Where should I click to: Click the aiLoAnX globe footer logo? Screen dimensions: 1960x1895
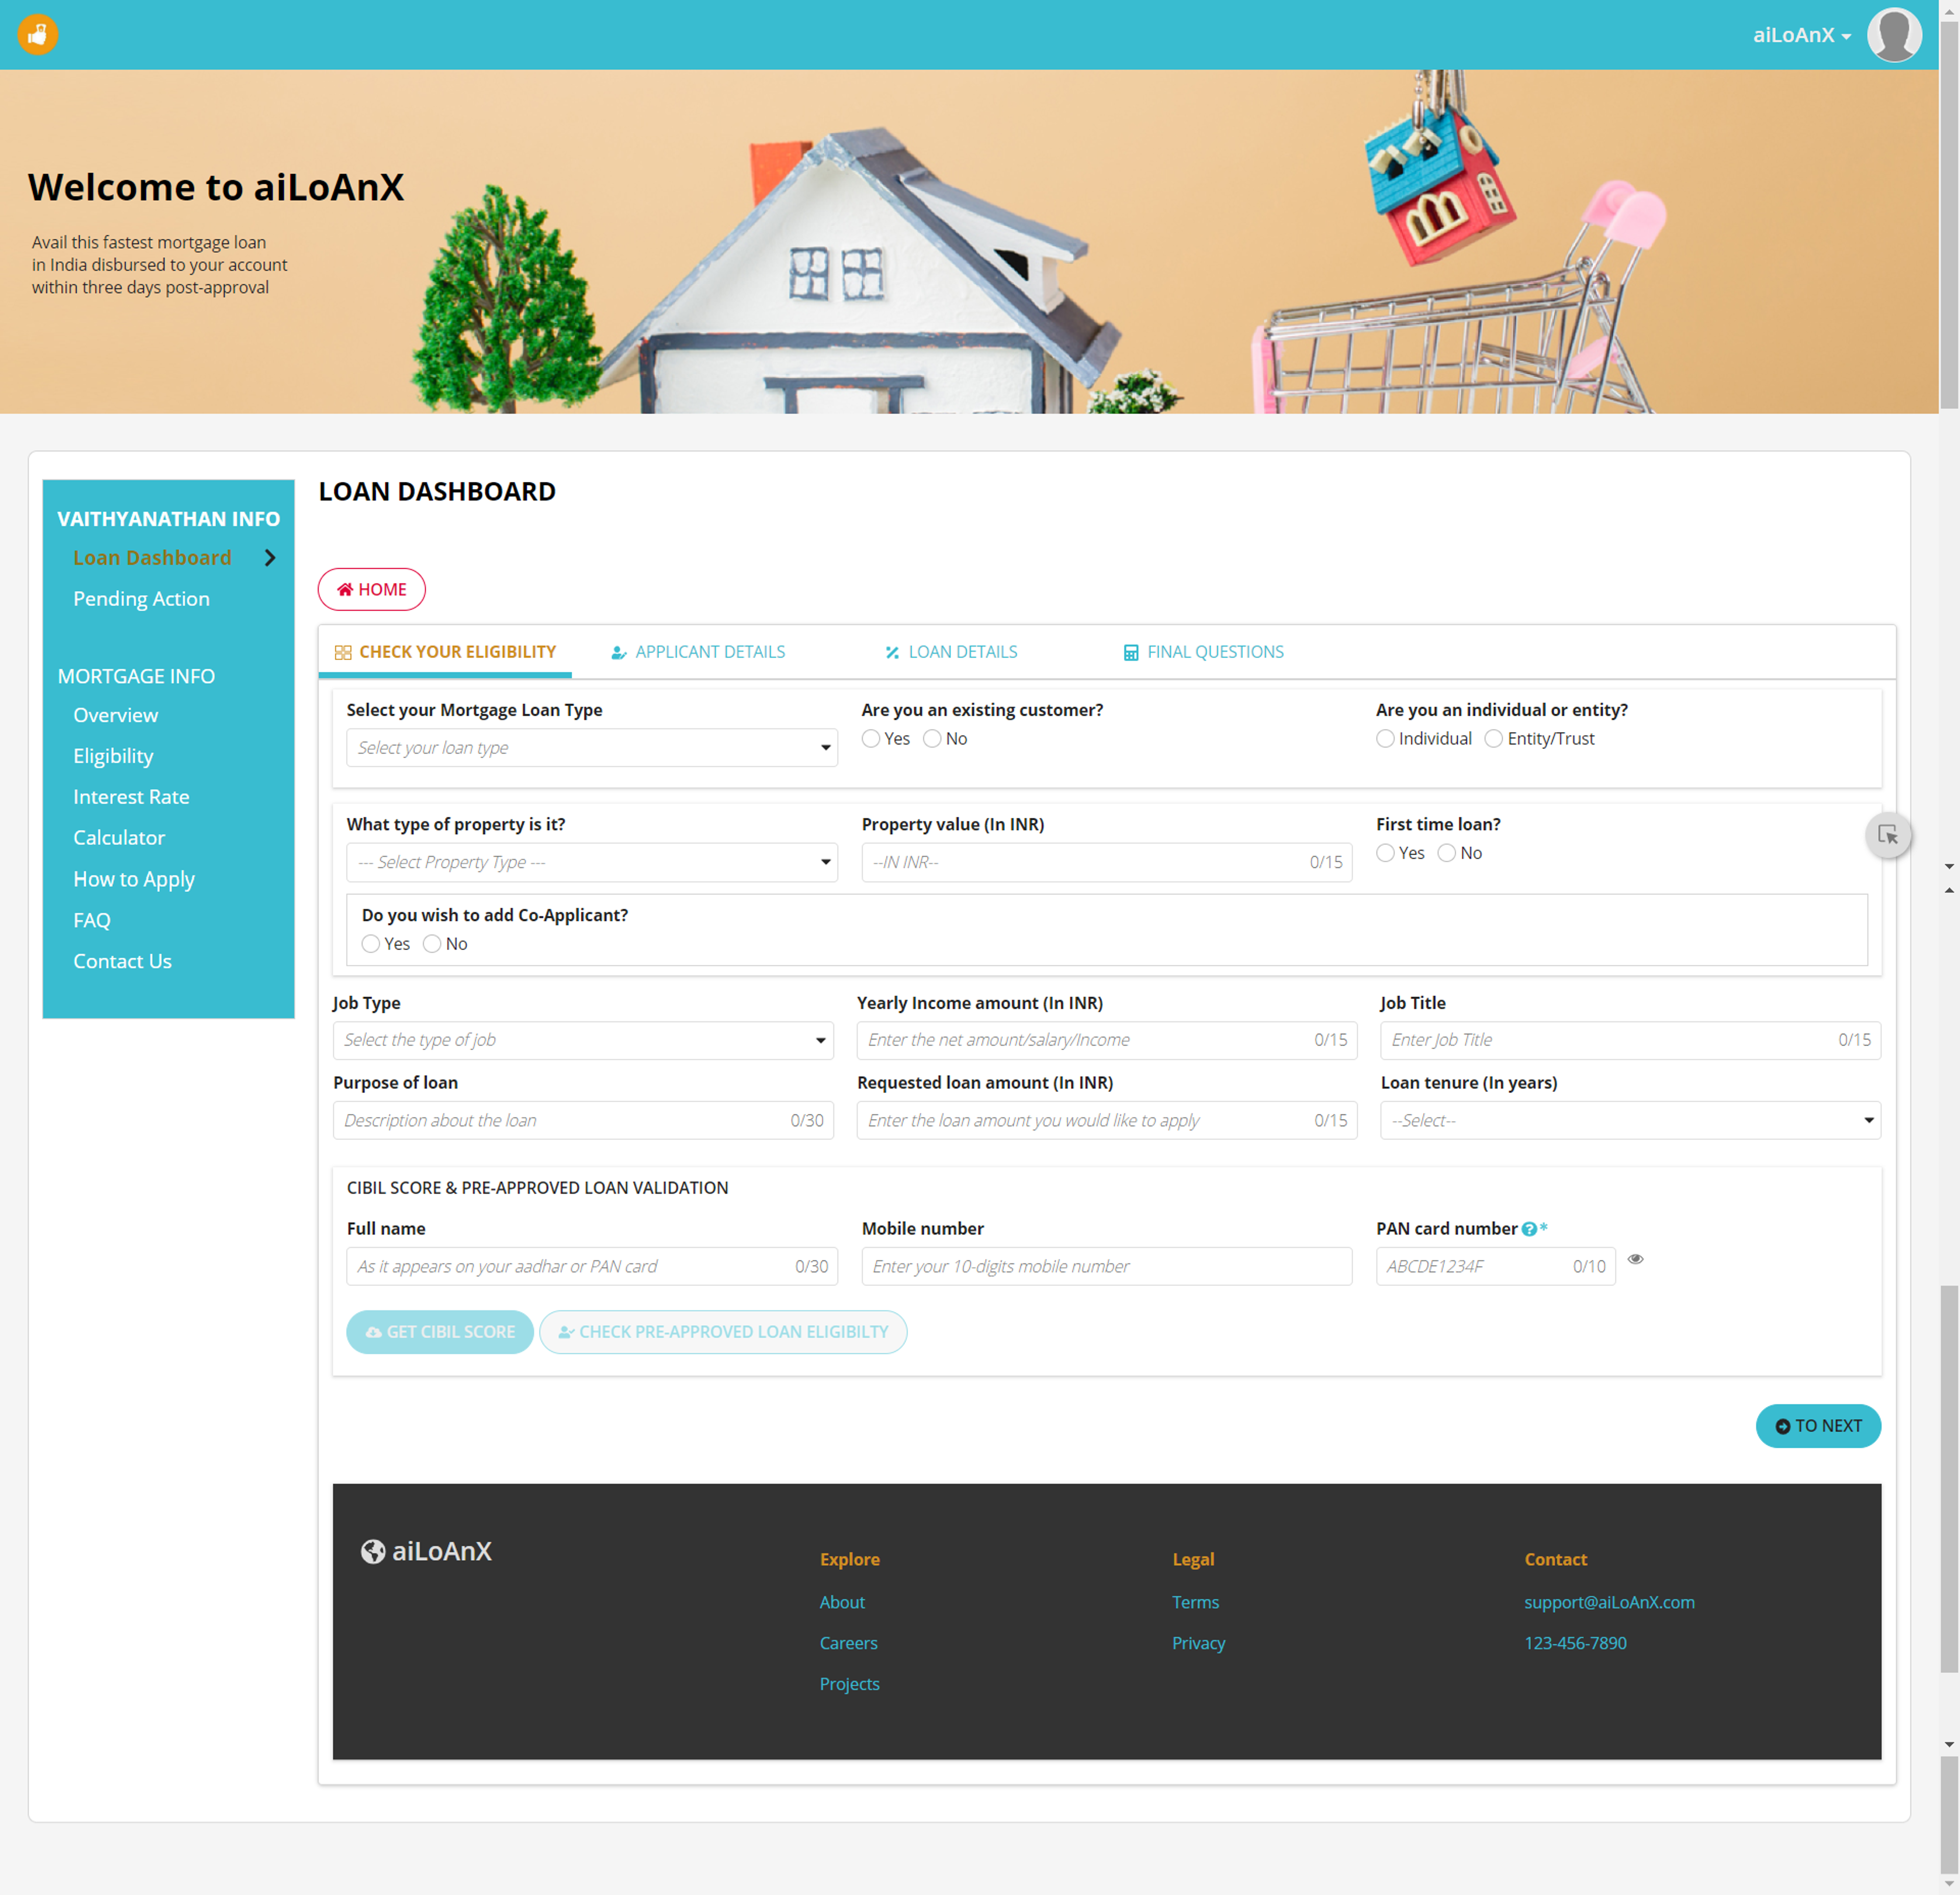(426, 1551)
